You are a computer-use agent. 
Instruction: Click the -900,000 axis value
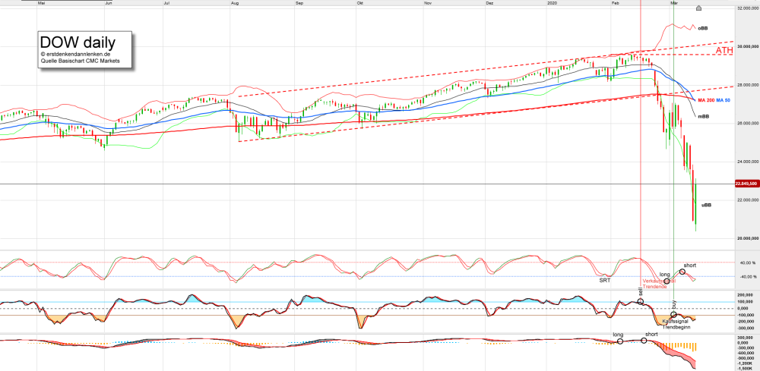click(x=744, y=357)
